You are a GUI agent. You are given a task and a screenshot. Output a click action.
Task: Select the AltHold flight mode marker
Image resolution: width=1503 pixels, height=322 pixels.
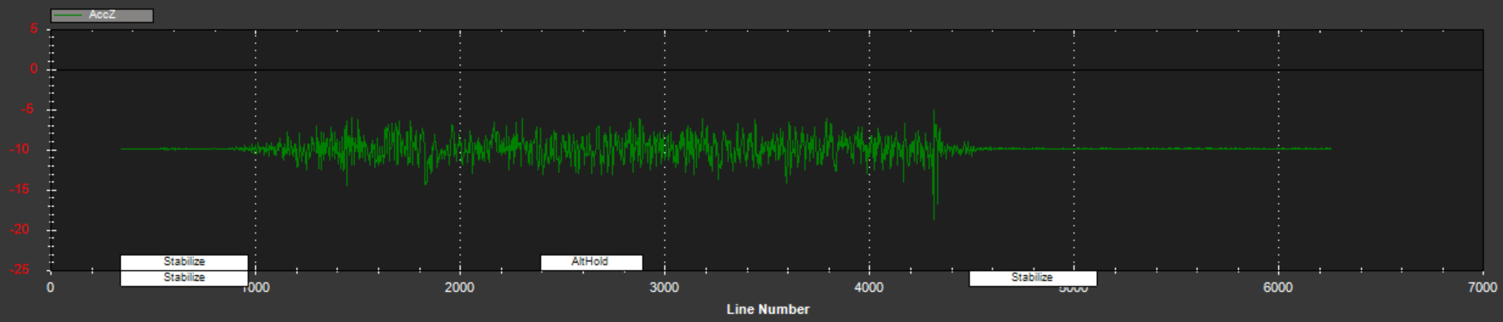[591, 262]
